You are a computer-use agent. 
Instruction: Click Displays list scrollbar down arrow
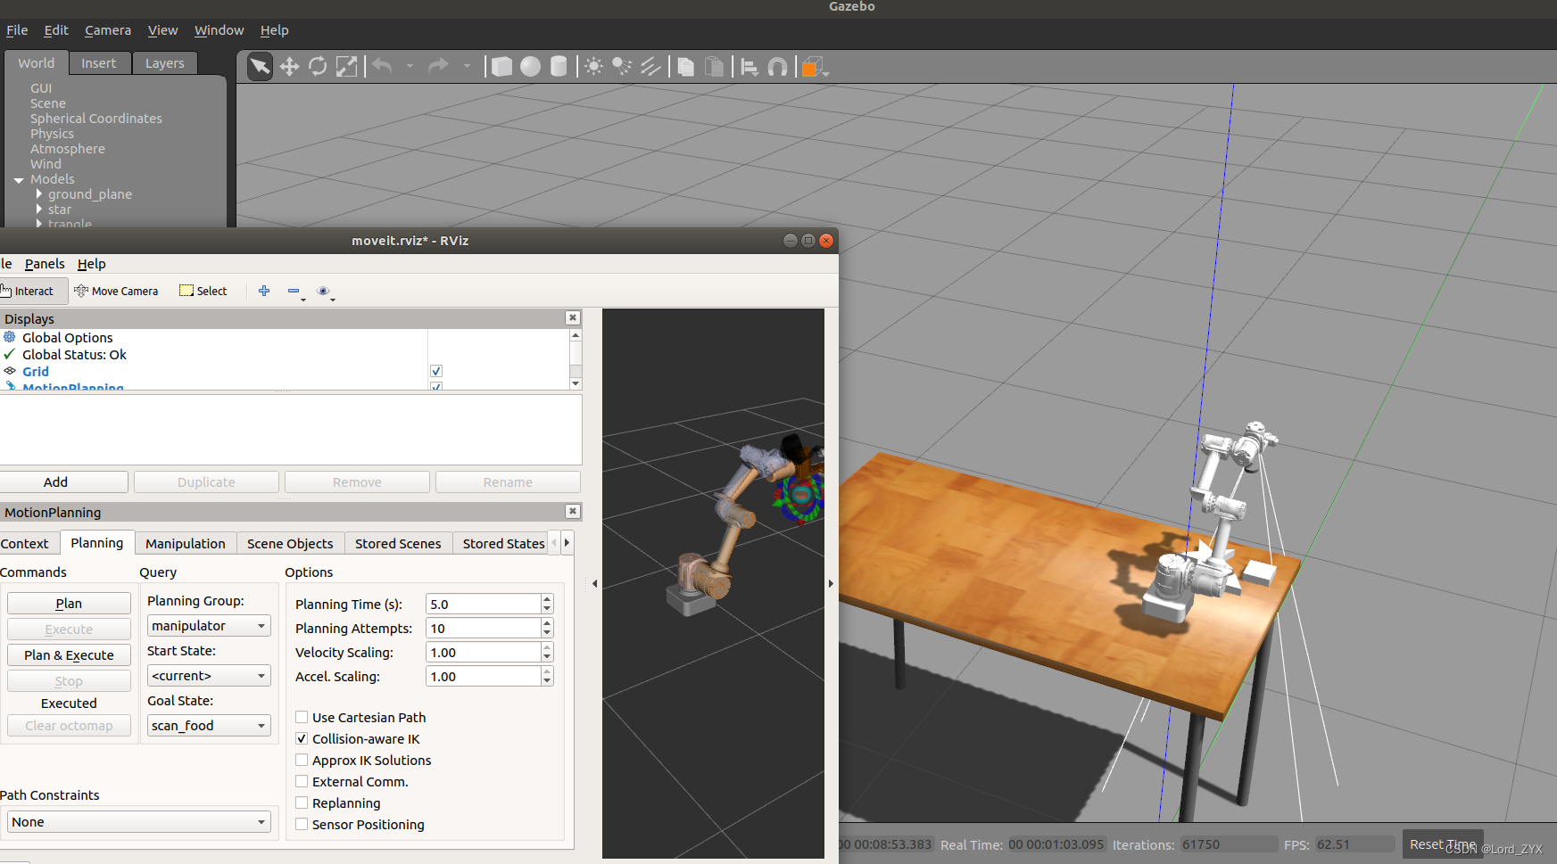click(x=576, y=383)
